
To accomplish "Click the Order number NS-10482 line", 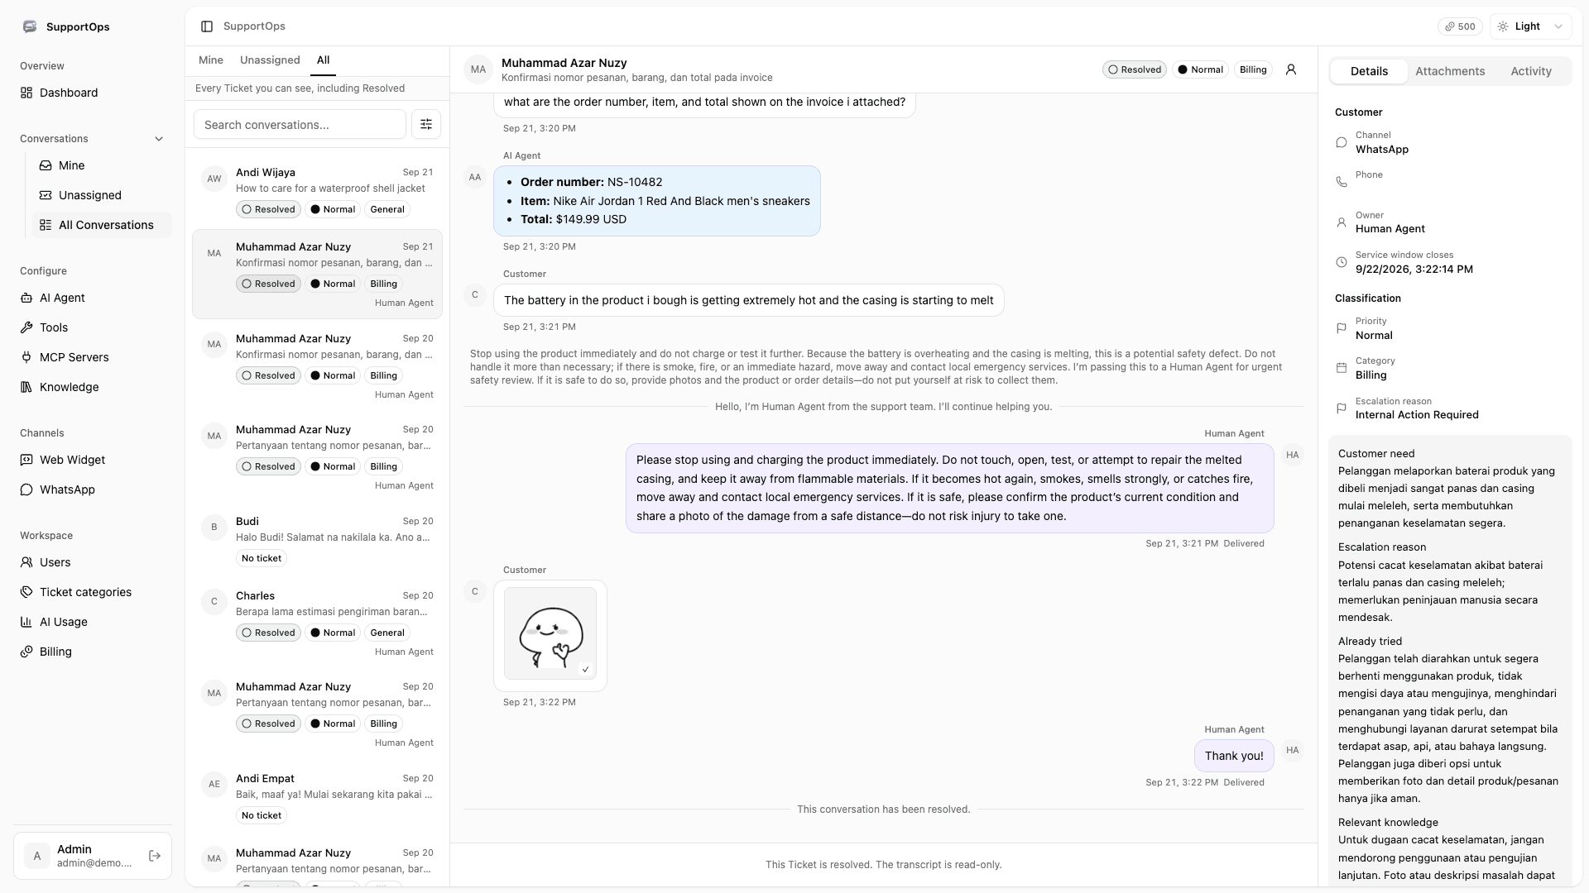I will click(x=592, y=182).
